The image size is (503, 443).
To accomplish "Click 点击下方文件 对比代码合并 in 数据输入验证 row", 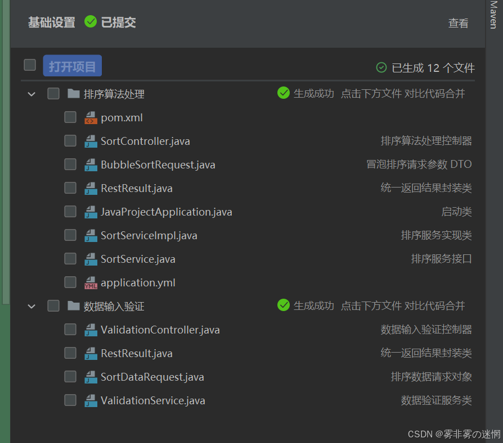I will [403, 305].
